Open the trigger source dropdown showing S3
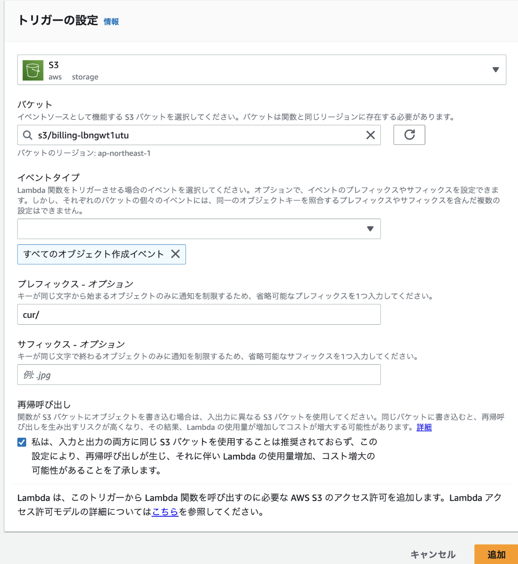This screenshot has width=518, height=564. (x=495, y=69)
